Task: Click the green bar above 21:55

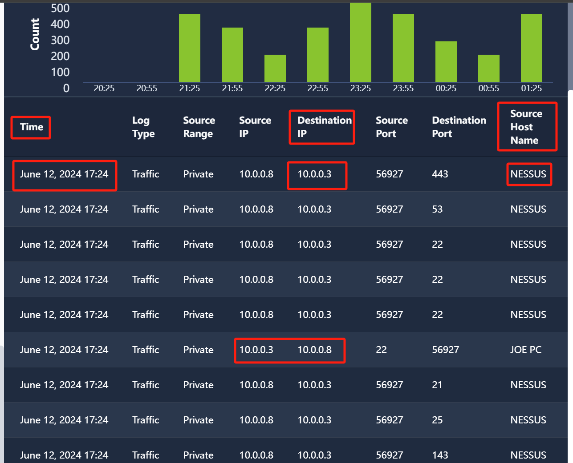Action: point(232,55)
